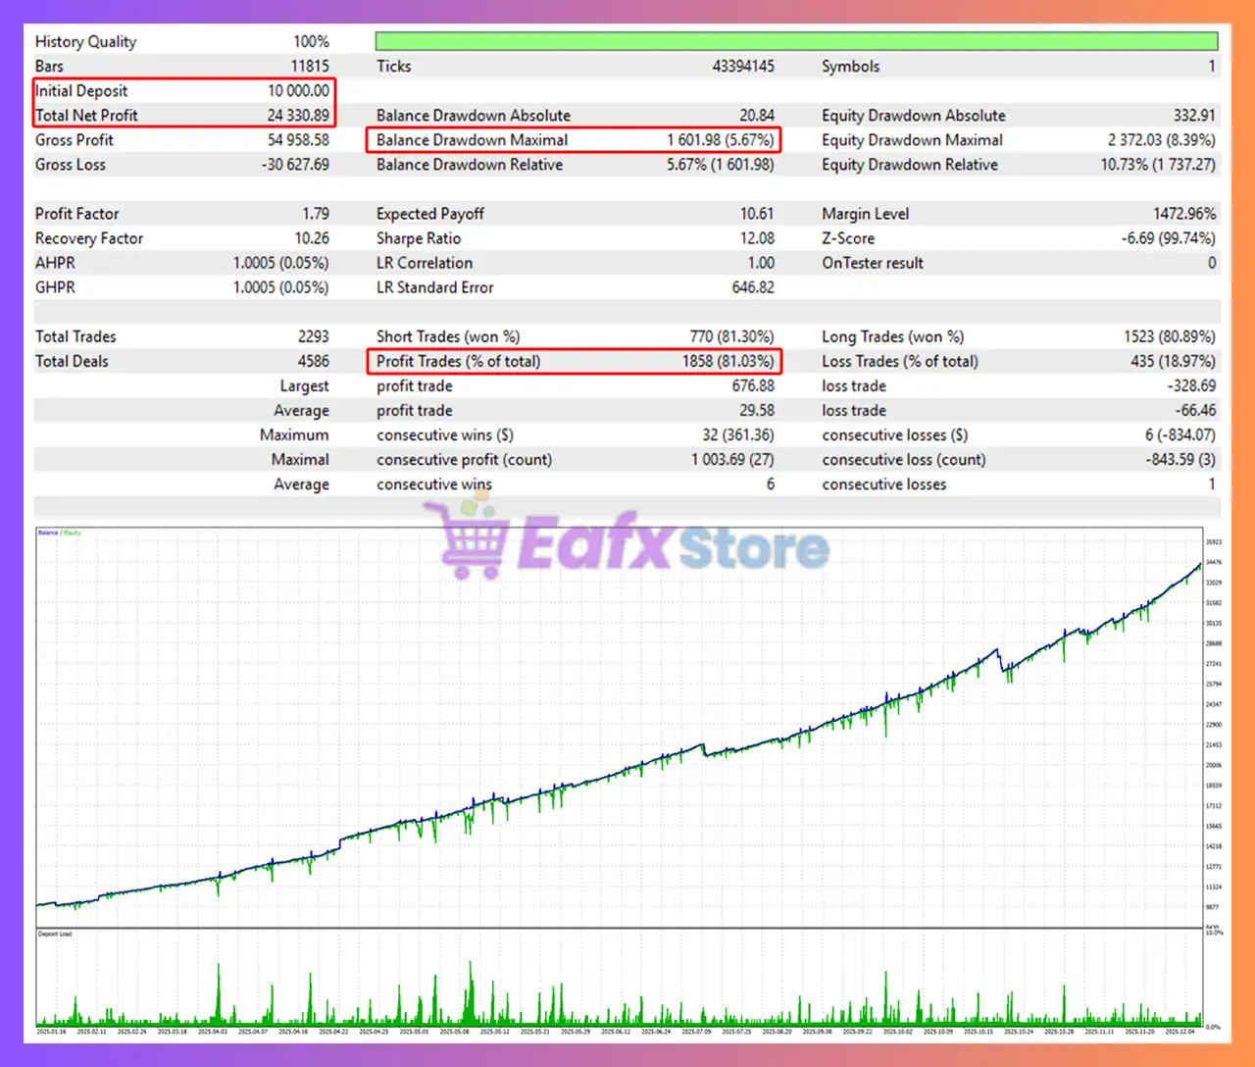
Task: Click the Expected Payoff value 10.61
Action: tap(757, 214)
